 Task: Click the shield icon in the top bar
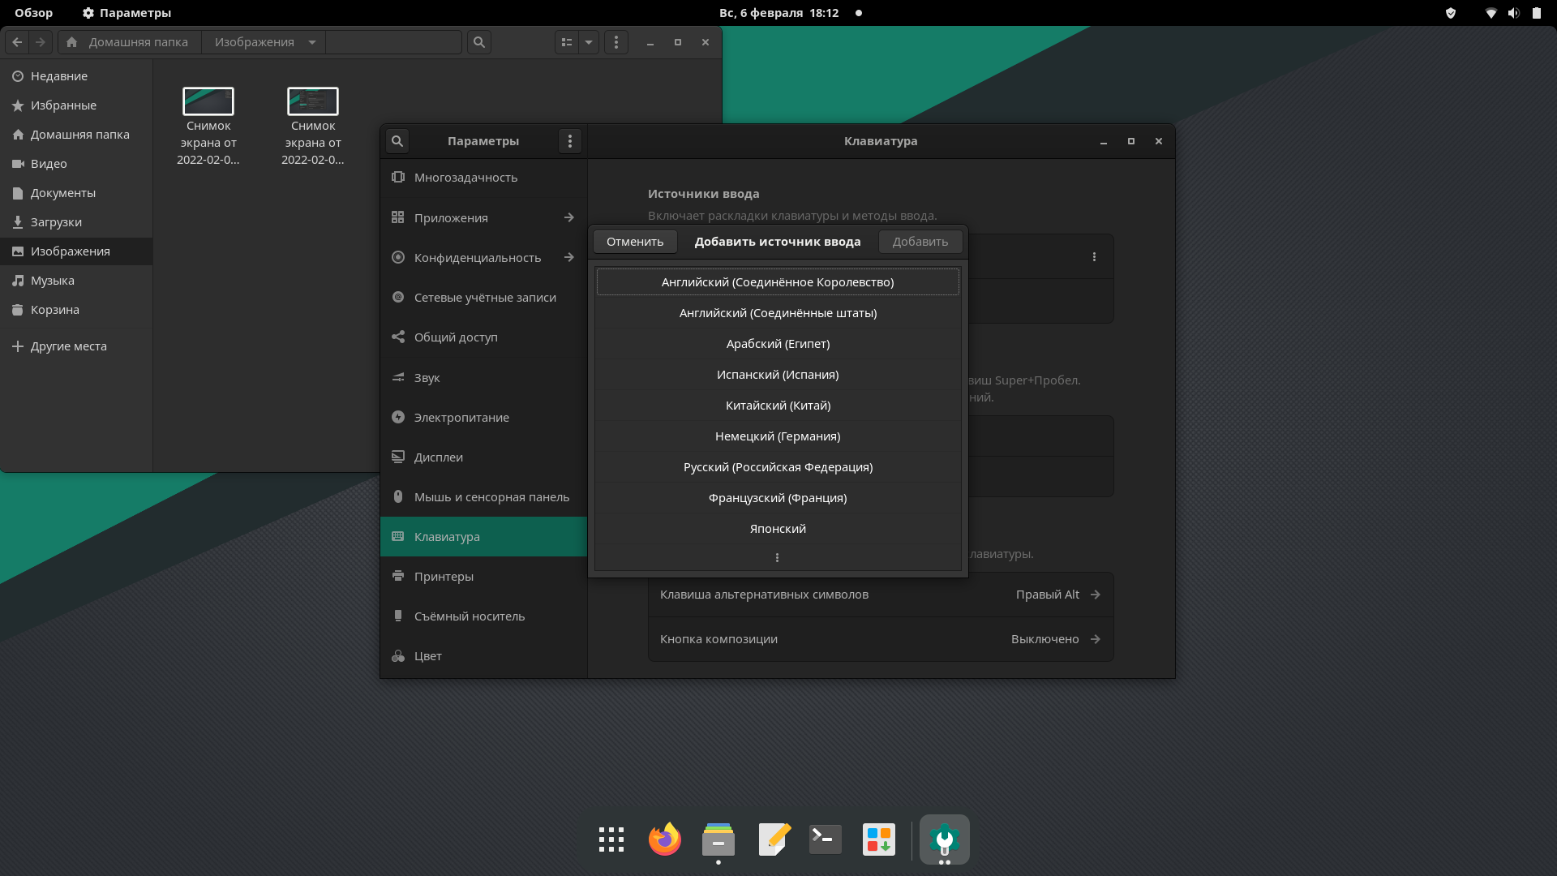[x=1451, y=13]
